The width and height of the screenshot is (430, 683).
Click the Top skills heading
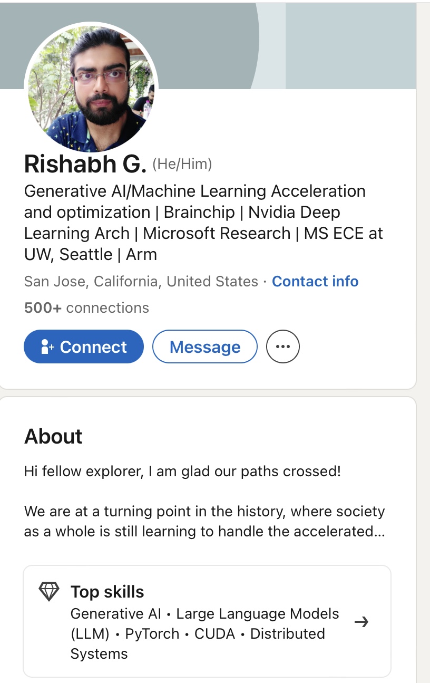[107, 592]
